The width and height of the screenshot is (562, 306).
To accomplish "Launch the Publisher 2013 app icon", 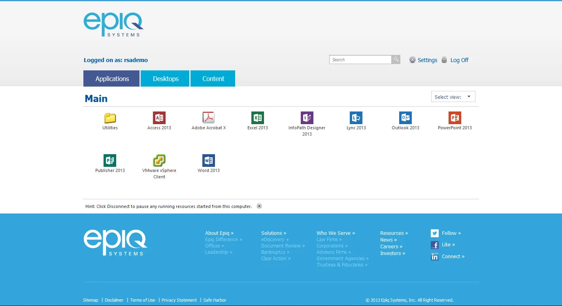I will [110, 161].
